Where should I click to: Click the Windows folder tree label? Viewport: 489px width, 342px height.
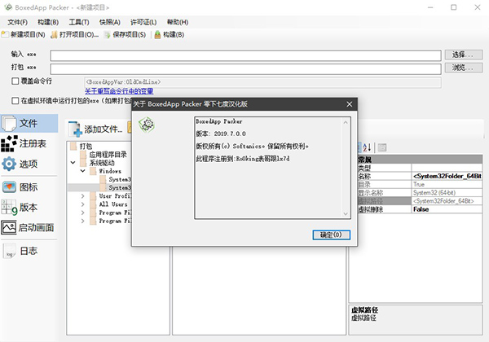pyautogui.click(x=110, y=171)
